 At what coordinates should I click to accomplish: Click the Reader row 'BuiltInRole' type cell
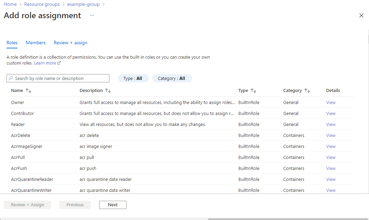point(249,124)
